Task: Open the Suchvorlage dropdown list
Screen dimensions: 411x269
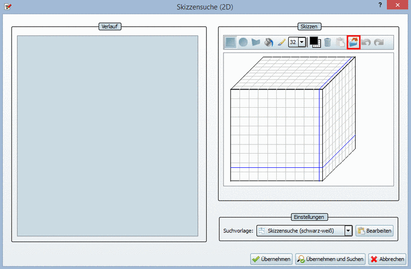Action: (349, 231)
